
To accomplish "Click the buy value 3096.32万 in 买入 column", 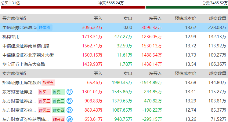I will 92,28.
